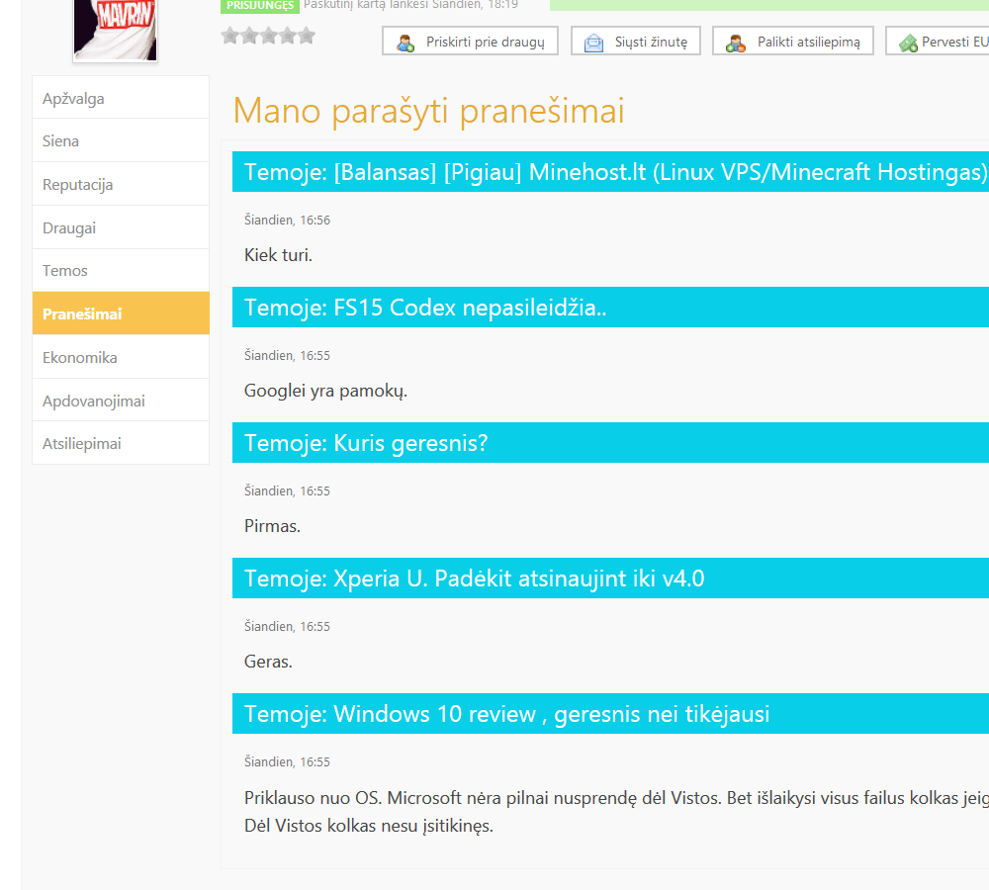This screenshot has height=890, width=989.
Task: Click the user avatar picture
Action: point(115,29)
